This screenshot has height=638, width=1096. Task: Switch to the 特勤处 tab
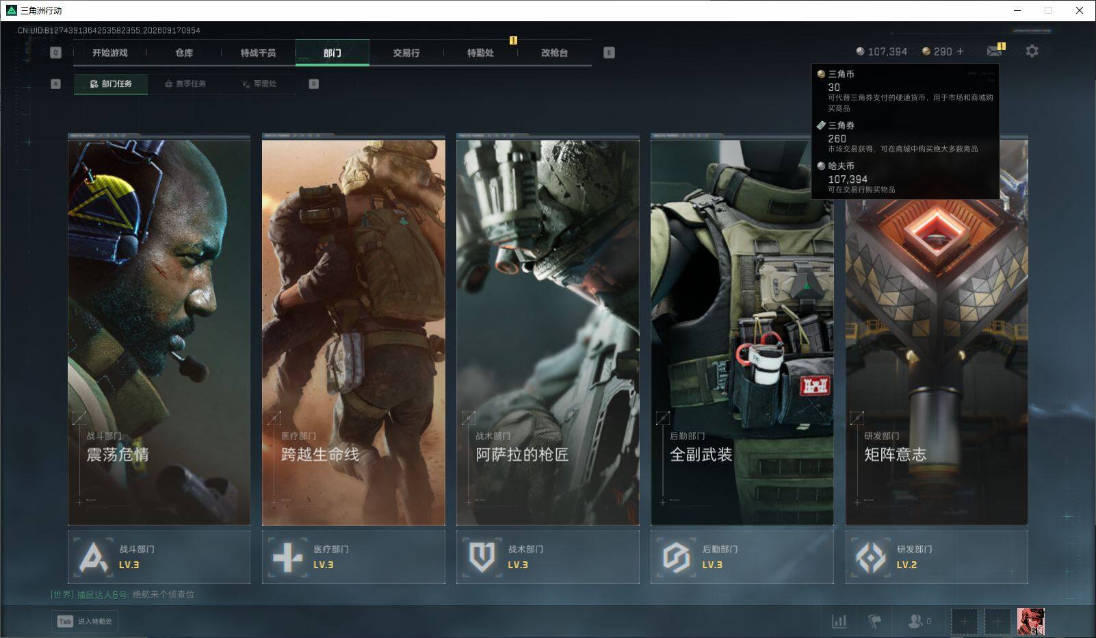(480, 53)
